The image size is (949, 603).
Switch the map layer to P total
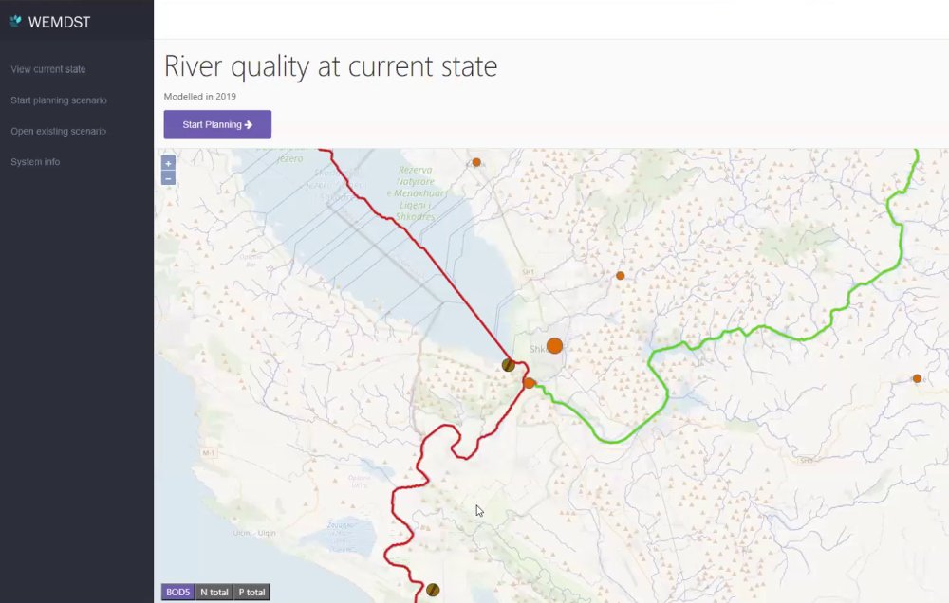click(251, 593)
